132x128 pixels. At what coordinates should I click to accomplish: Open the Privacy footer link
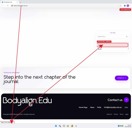tap(116, 114)
